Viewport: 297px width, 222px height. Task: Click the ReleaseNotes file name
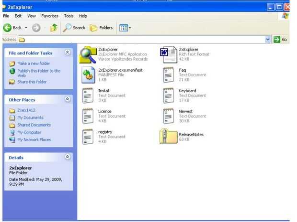coord(191,135)
